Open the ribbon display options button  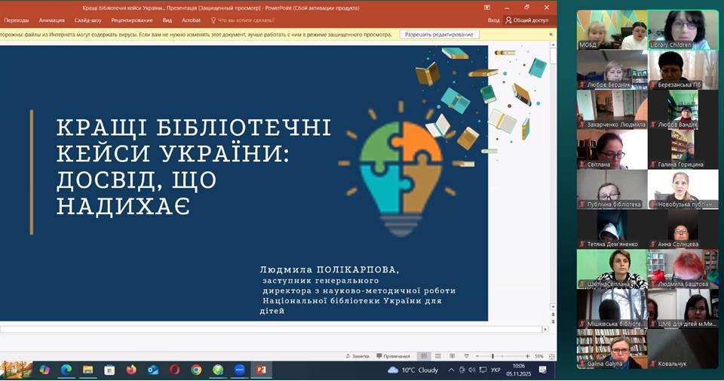[486, 8]
